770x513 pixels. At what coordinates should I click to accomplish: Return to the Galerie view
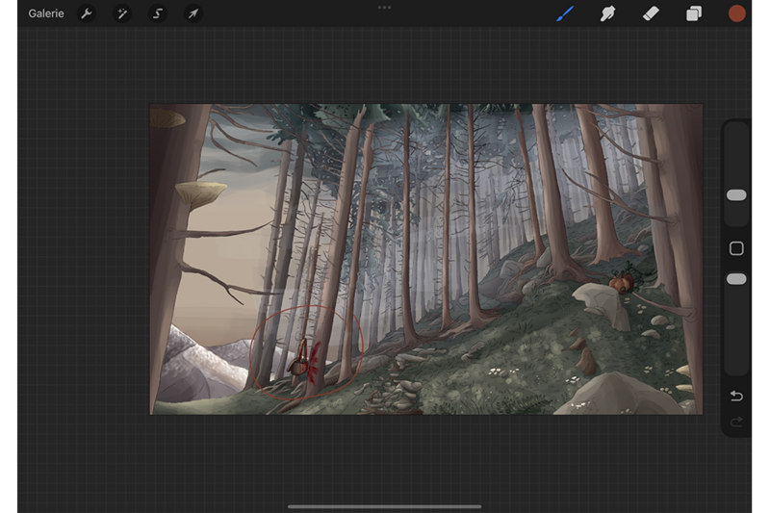coord(46,13)
